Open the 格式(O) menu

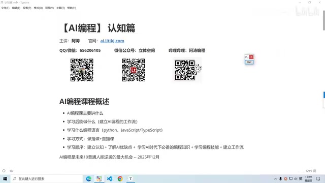point(38,8)
